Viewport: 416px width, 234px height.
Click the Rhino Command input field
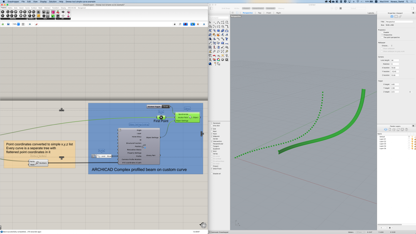pos(219,17)
